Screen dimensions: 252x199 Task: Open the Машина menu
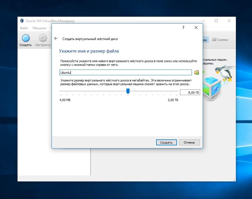click(x=39, y=28)
